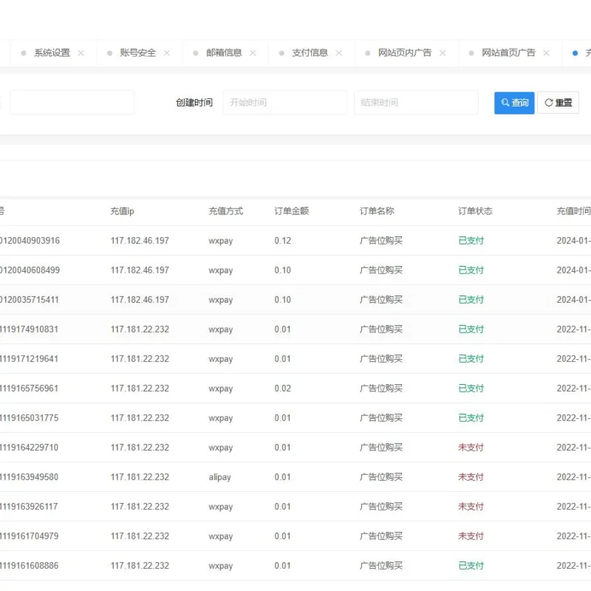Close the 账号安全 tab
Image resolution: width=591 pixels, height=591 pixels.
click(x=167, y=53)
